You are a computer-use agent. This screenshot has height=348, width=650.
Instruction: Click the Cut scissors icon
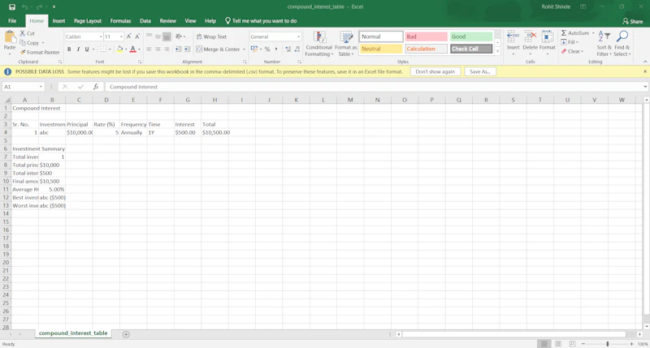tap(23, 33)
